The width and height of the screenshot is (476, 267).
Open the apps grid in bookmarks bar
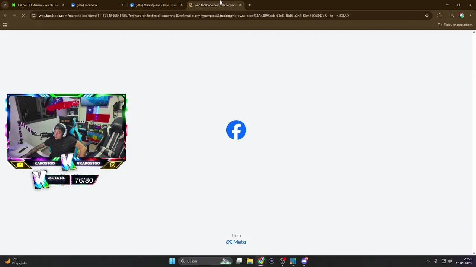click(5, 25)
